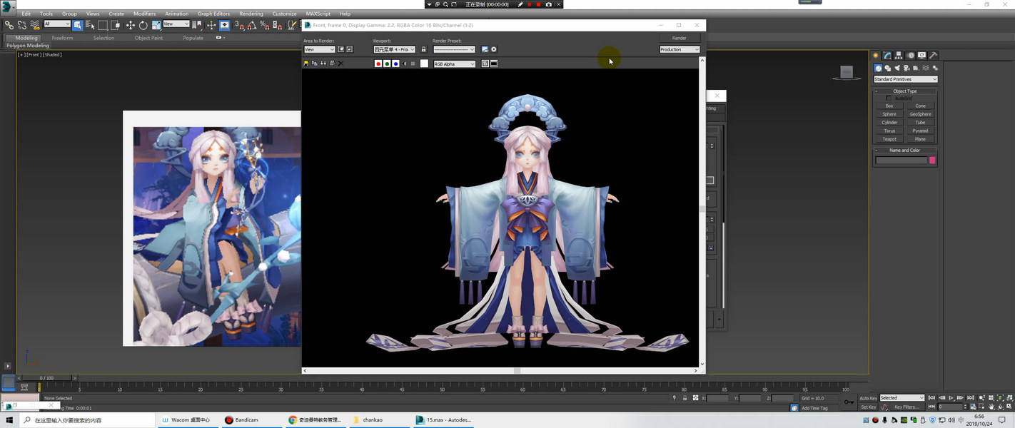Open the Modifiers menu

click(144, 14)
